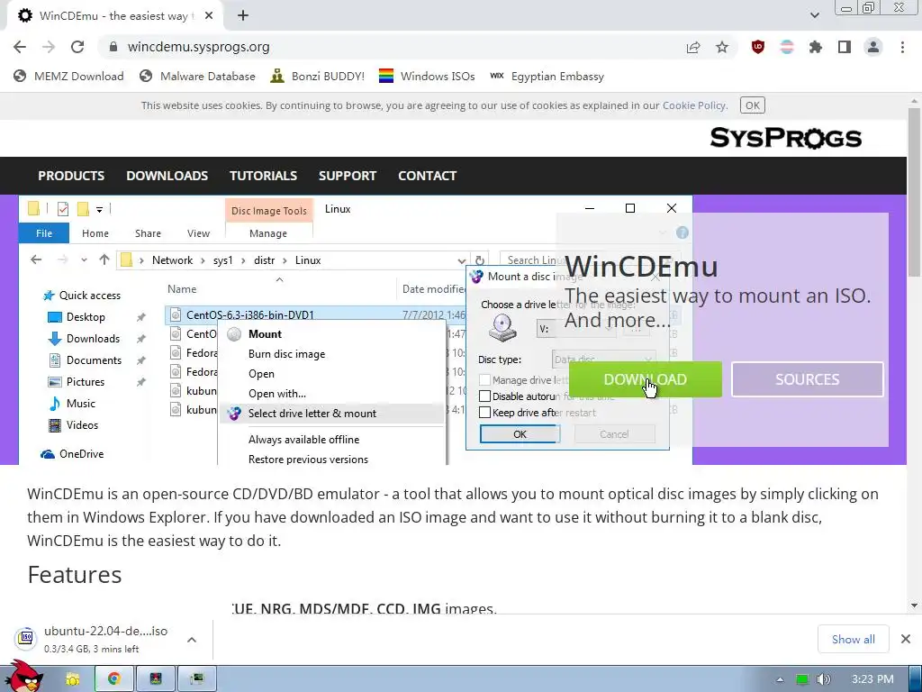
Task: Share this page using the share icon
Action: 693,47
